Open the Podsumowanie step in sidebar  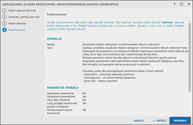tap(17, 30)
